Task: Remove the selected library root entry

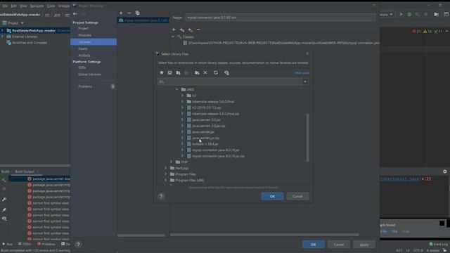Action: pyautogui.click(x=198, y=30)
